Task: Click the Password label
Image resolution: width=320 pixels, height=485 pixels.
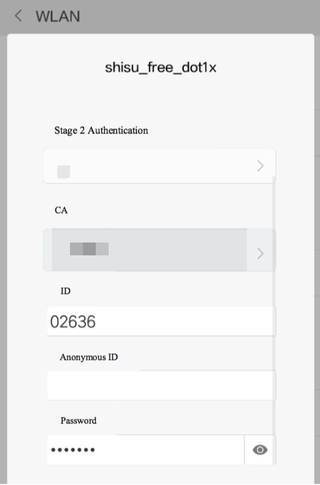Action: (78, 421)
